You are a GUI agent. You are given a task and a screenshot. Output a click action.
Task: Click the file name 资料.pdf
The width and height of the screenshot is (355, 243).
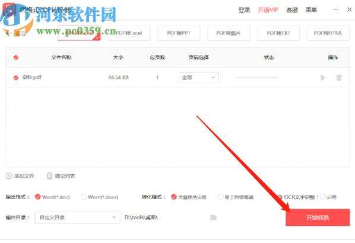pyautogui.click(x=31, y=77)
